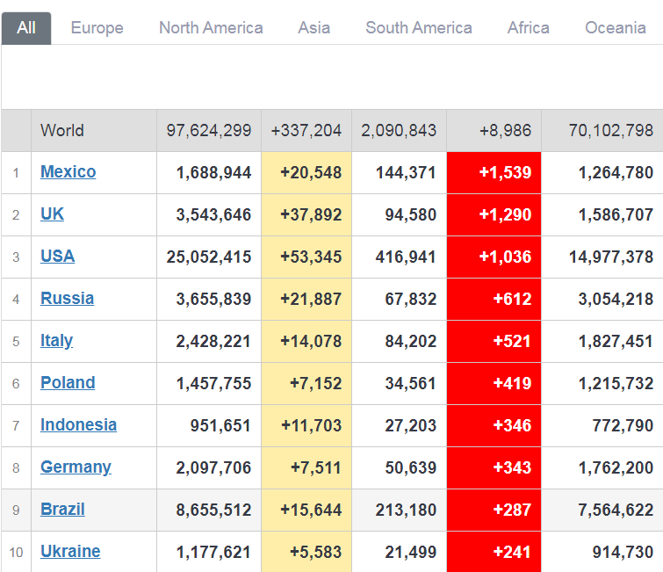Select the North America tab
Image resolution: width=663 pixels, height=572 pixels.
click(211, 28)
